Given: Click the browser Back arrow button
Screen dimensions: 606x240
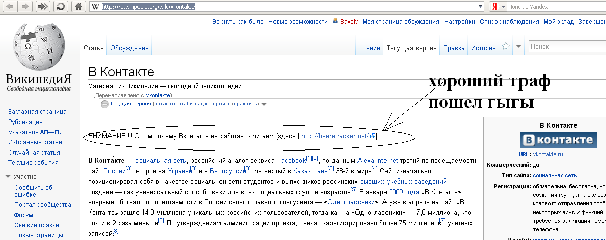Looking at the screenshot, I should point(10,6).
